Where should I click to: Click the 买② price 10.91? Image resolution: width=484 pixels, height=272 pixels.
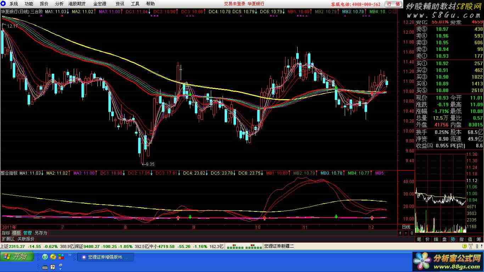[x=442, y=70]
